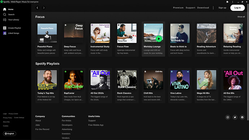Click the Log in button
This screenshot has width=249, height=140.
point(237,8)
